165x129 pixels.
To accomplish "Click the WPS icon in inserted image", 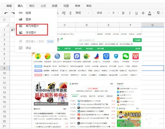I will click(136, 56).
